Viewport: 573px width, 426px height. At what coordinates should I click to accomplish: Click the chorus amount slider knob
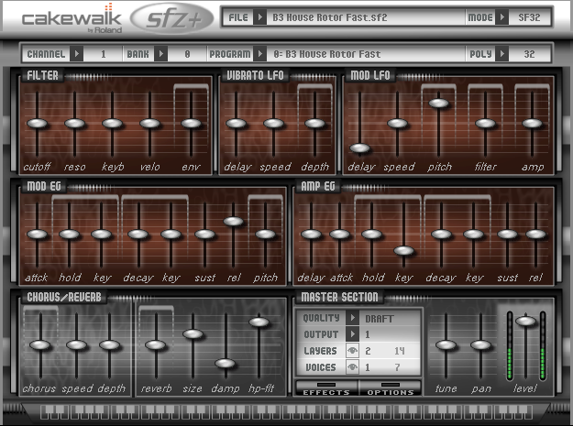(x=40, y=345)
